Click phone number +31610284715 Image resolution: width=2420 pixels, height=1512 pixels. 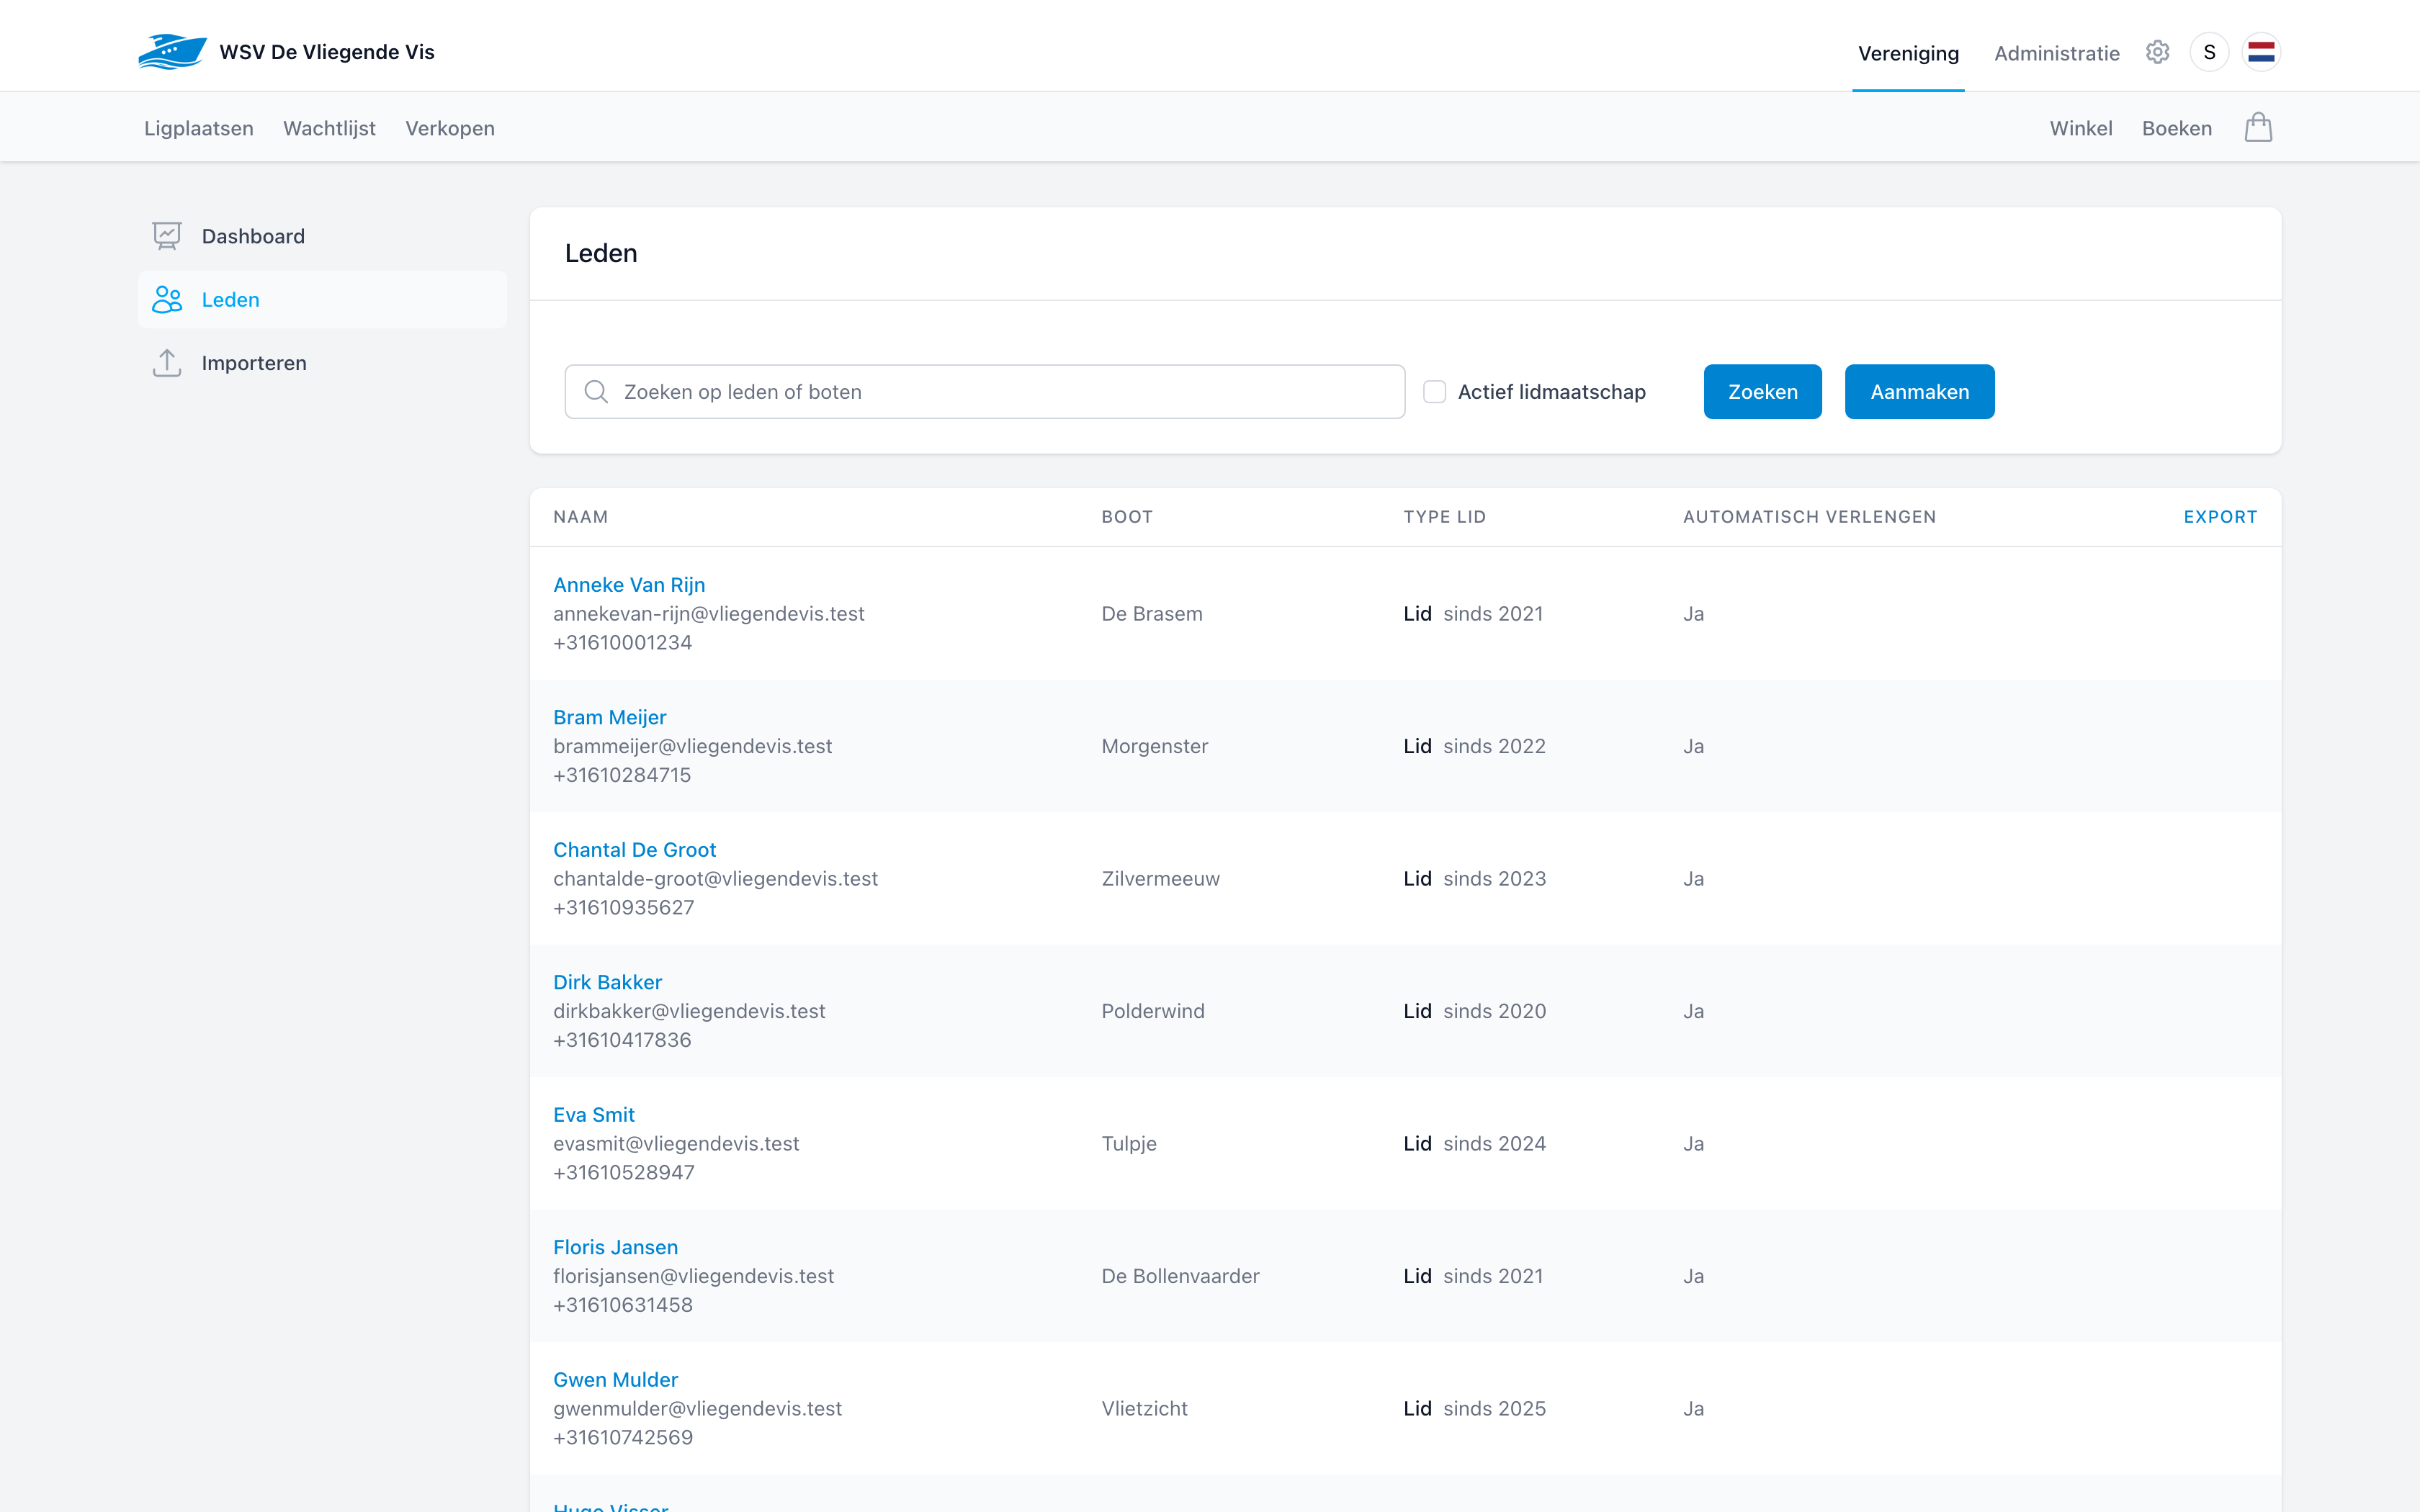coord(622,775)
